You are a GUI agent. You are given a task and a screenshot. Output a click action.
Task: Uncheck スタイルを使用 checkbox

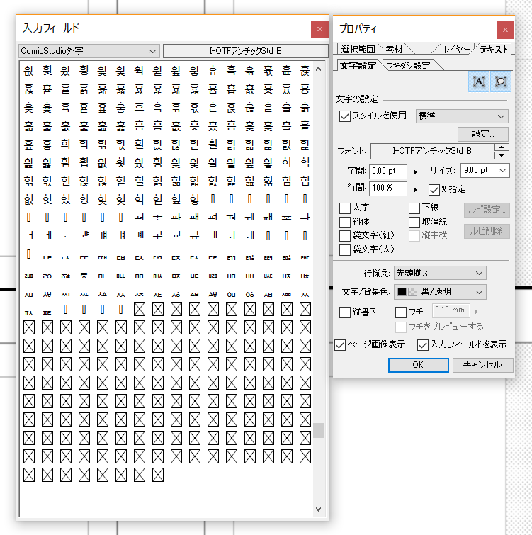(345, 116)
